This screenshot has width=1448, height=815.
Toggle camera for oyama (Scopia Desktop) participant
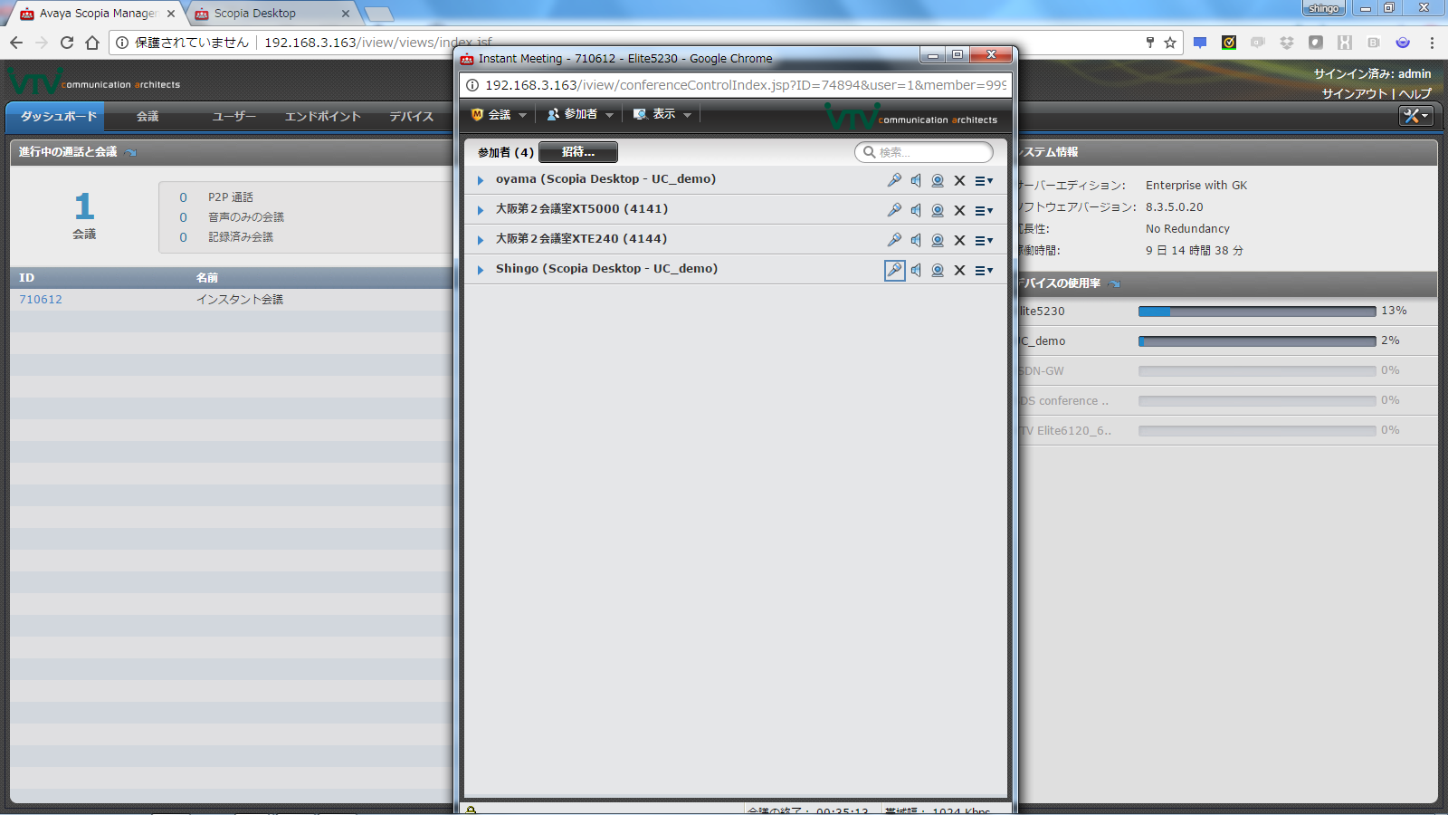pos(938,180)
